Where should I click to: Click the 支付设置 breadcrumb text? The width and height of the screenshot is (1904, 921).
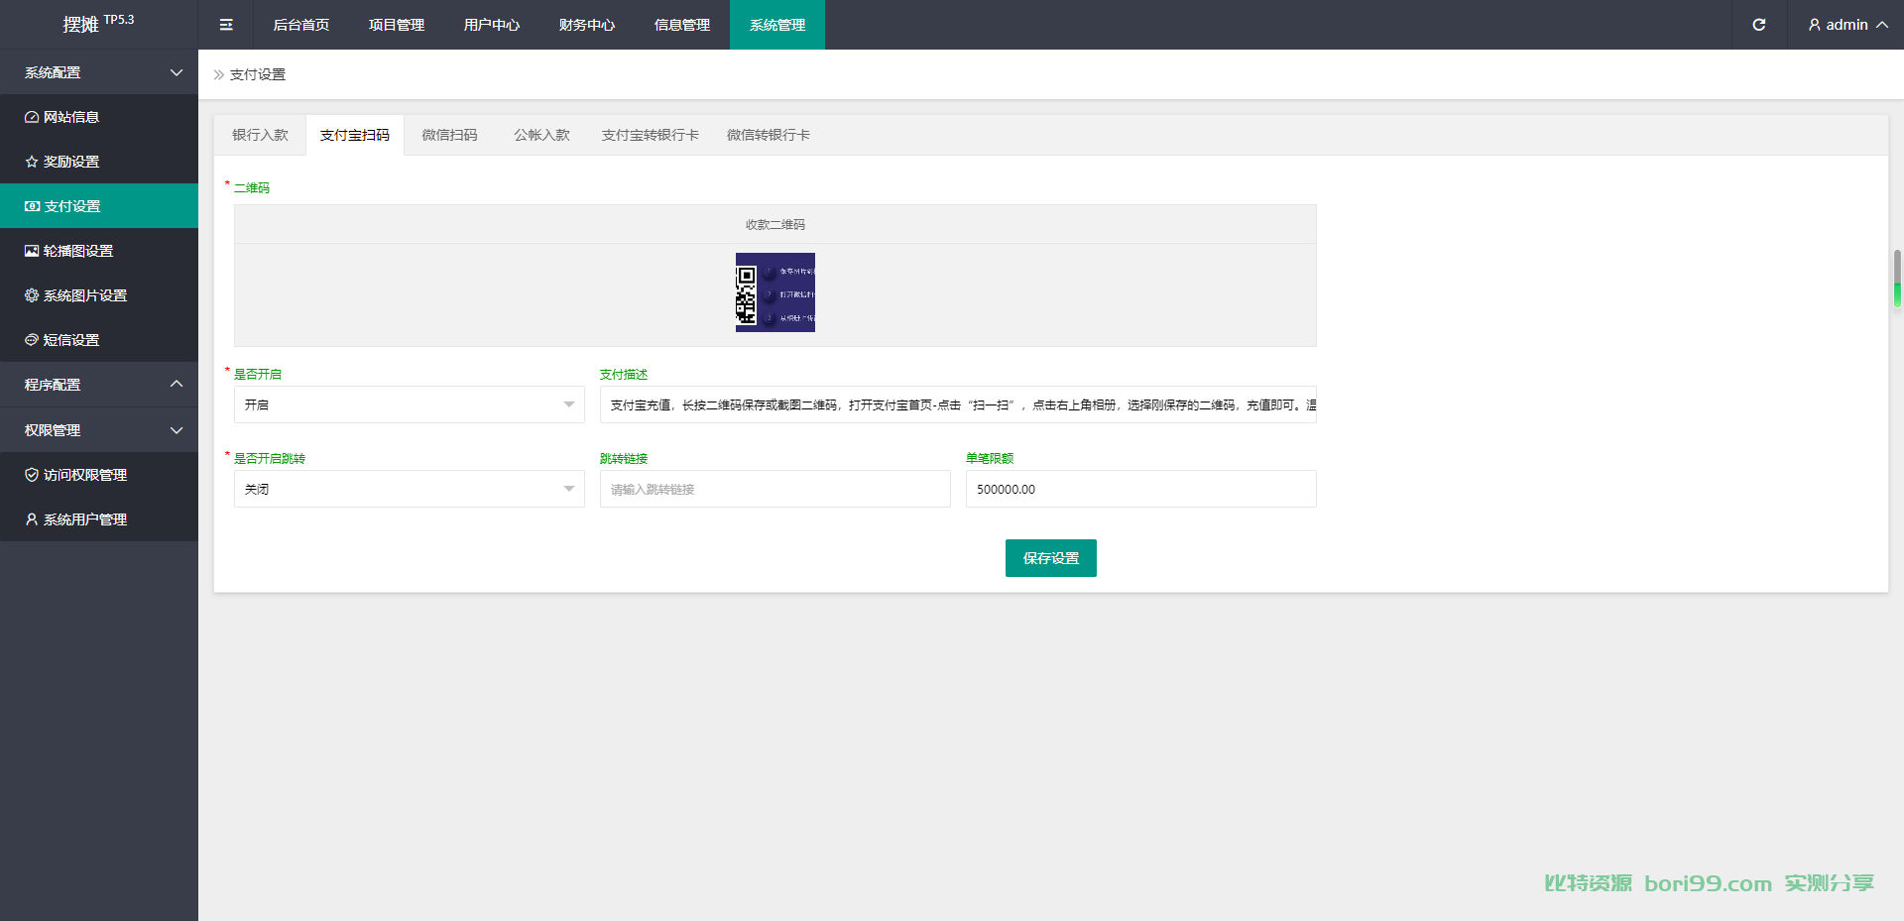[x=258, y=74]
